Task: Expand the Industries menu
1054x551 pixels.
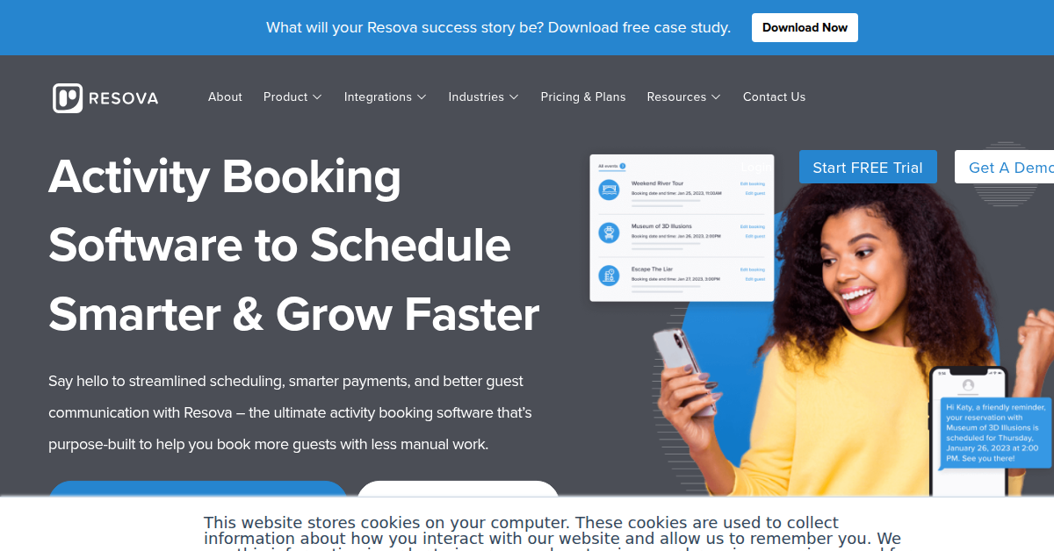Action: click(483, 97)
